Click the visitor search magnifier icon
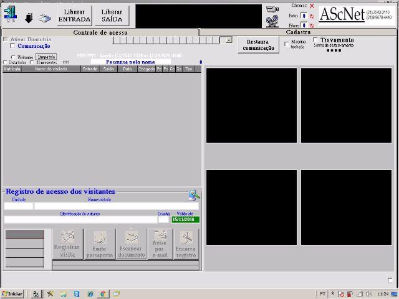The image size is (399, 299). tap(194, 196)
